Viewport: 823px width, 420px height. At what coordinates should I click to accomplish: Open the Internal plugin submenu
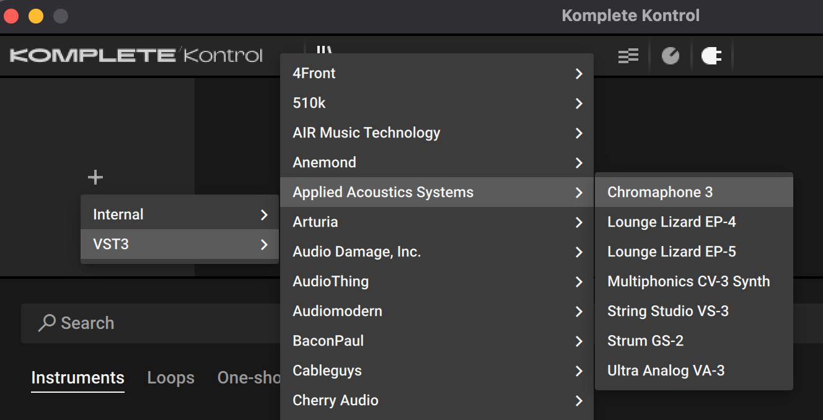click(x=180, y=214)
